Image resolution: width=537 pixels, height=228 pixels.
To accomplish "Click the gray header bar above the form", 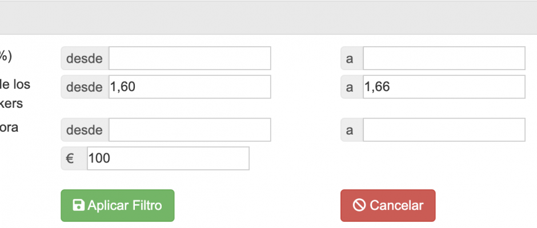I will [x=268, y=18].
